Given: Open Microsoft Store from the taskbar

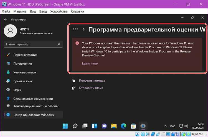Looking at the screenshot, I should coord(133,126).
